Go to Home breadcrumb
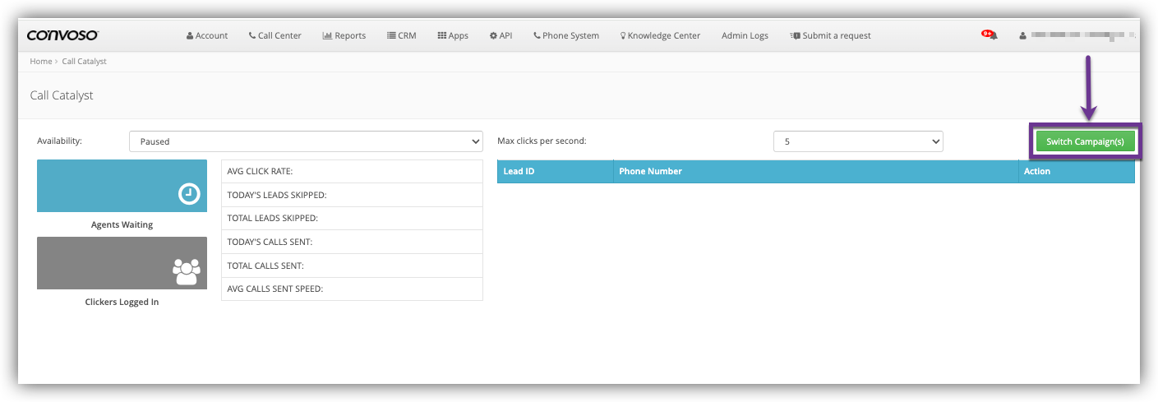The width and height of the screenshot is (1158, 402). 40,62
